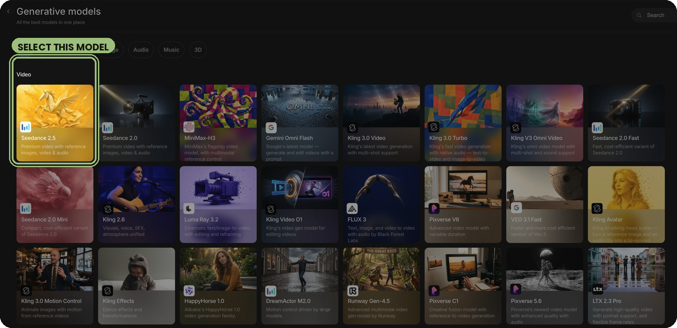
Task: Open the Kling Avatar model card
Action: point(626,205)
